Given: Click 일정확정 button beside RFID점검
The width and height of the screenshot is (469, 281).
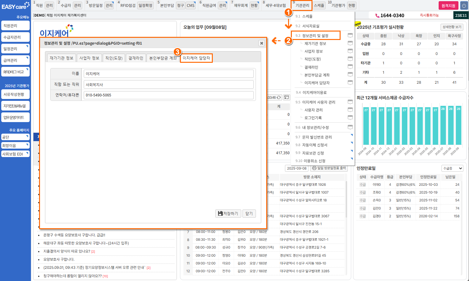Looking at the screenshot, I should click(x=146, y=6).
